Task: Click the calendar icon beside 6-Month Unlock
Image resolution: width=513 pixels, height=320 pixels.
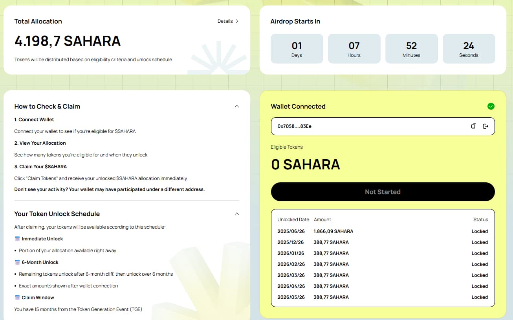Action: tap(17, 262)
